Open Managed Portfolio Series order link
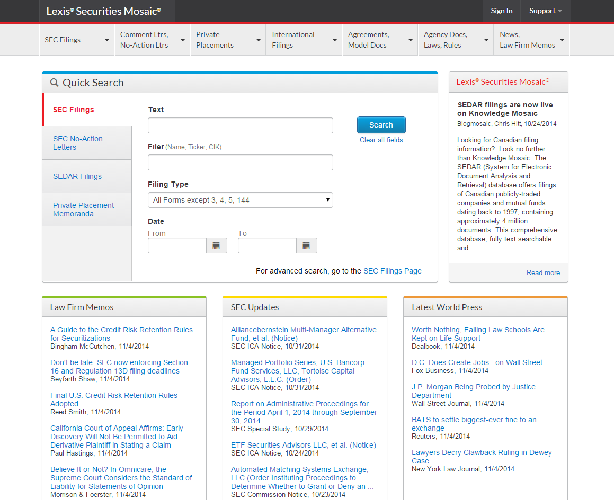The width and height of the screenshot is (614, 500). coord(298,371)
